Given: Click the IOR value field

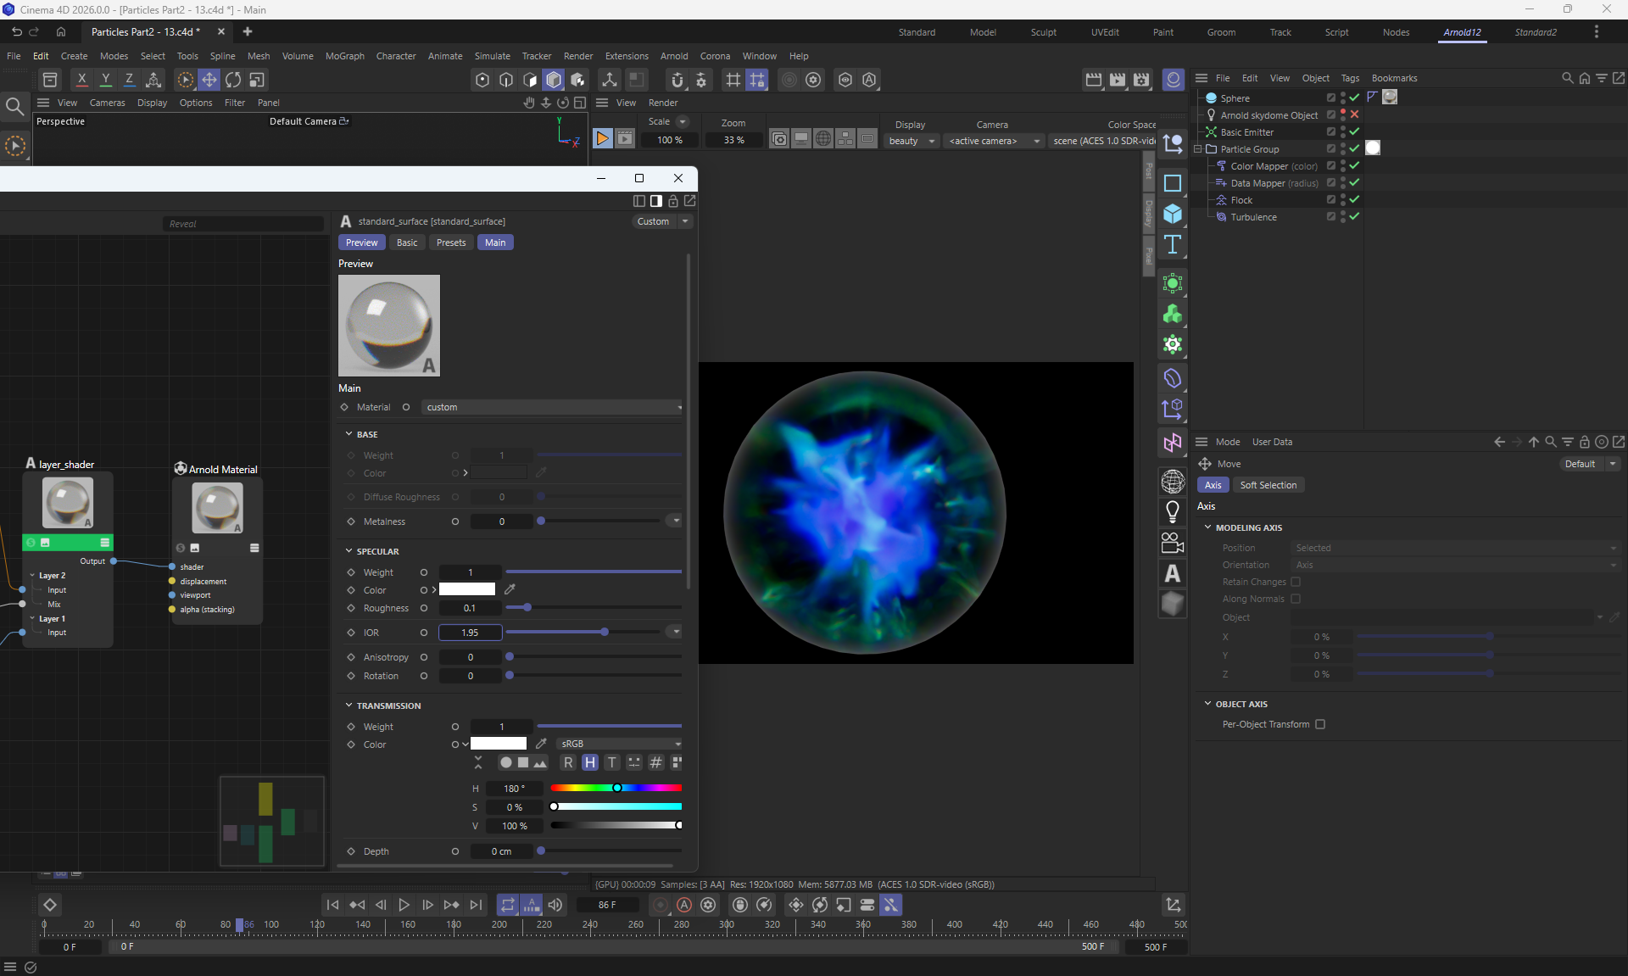Looking at the screenshot, I should tap(470, 633).
